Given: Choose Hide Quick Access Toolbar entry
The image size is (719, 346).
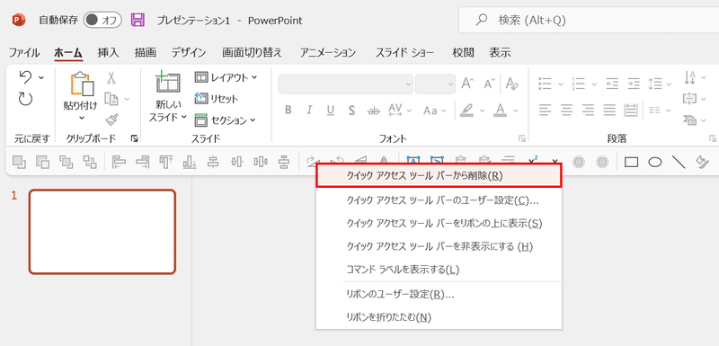Looking at the screenshot, I should pyautogui.click(x=439, y=246).
